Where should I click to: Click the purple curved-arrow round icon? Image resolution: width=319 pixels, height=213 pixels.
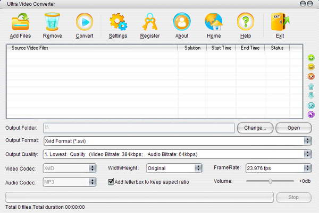click(311, 114)
